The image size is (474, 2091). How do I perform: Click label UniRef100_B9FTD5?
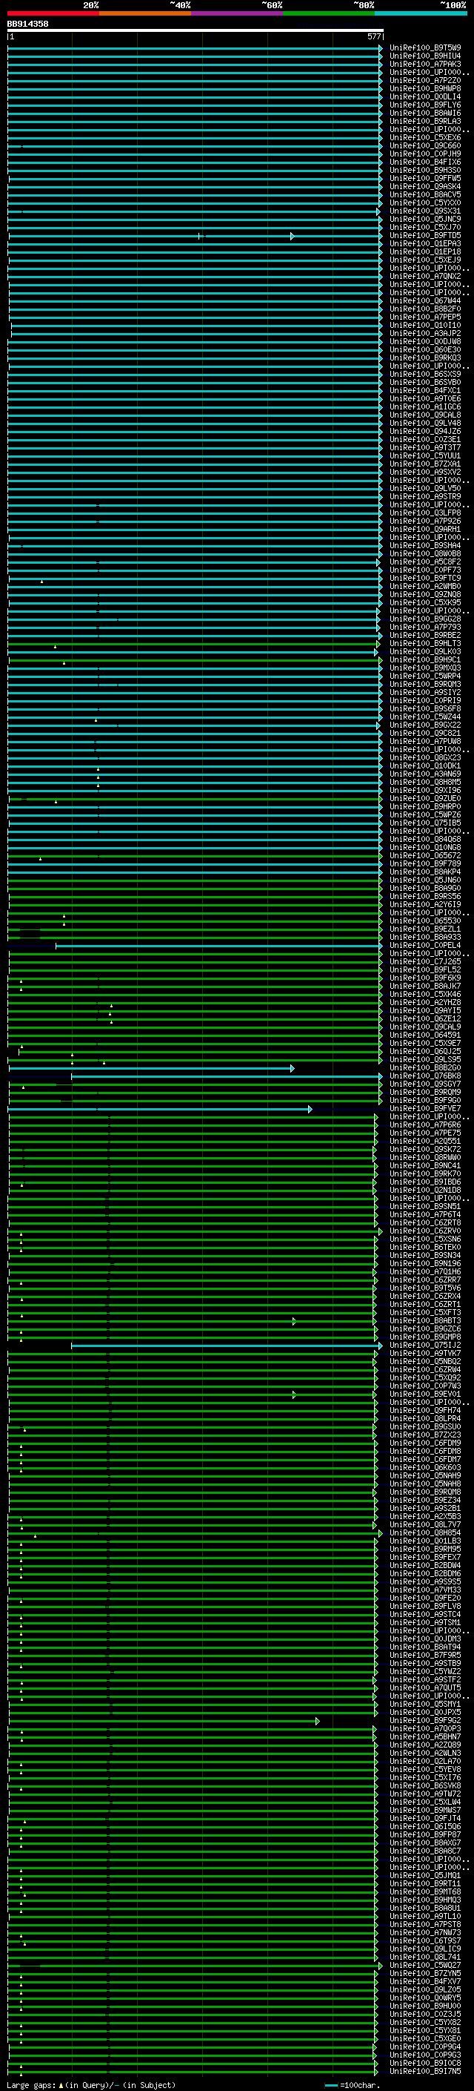(425, 235)
